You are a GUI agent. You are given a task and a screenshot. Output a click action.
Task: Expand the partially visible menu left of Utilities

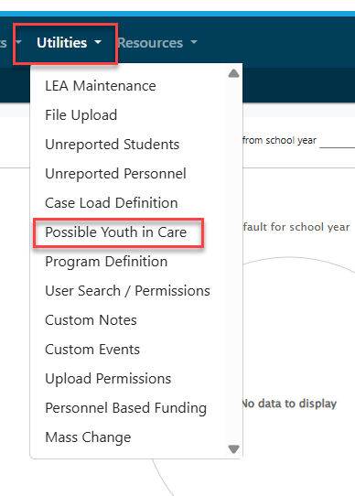[11, 42]
